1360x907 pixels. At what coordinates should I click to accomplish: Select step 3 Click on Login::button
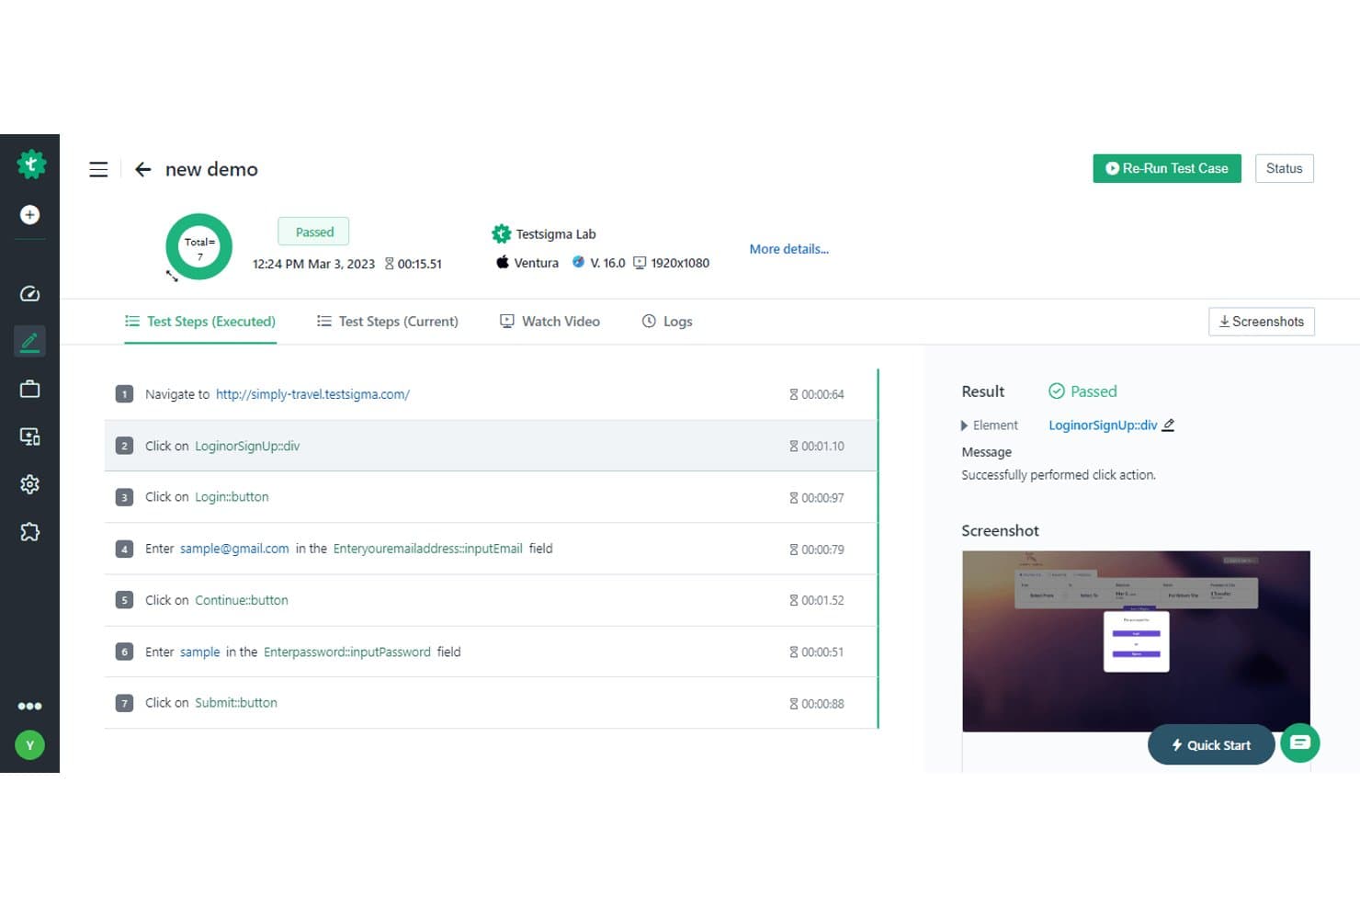(x=492, y=497)
